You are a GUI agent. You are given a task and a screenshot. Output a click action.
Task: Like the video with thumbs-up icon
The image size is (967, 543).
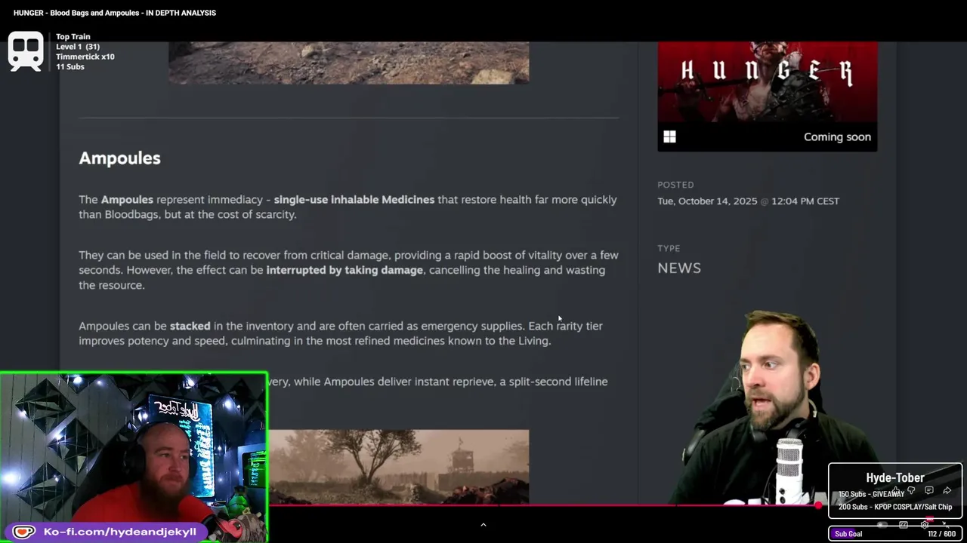click(895, 489)
